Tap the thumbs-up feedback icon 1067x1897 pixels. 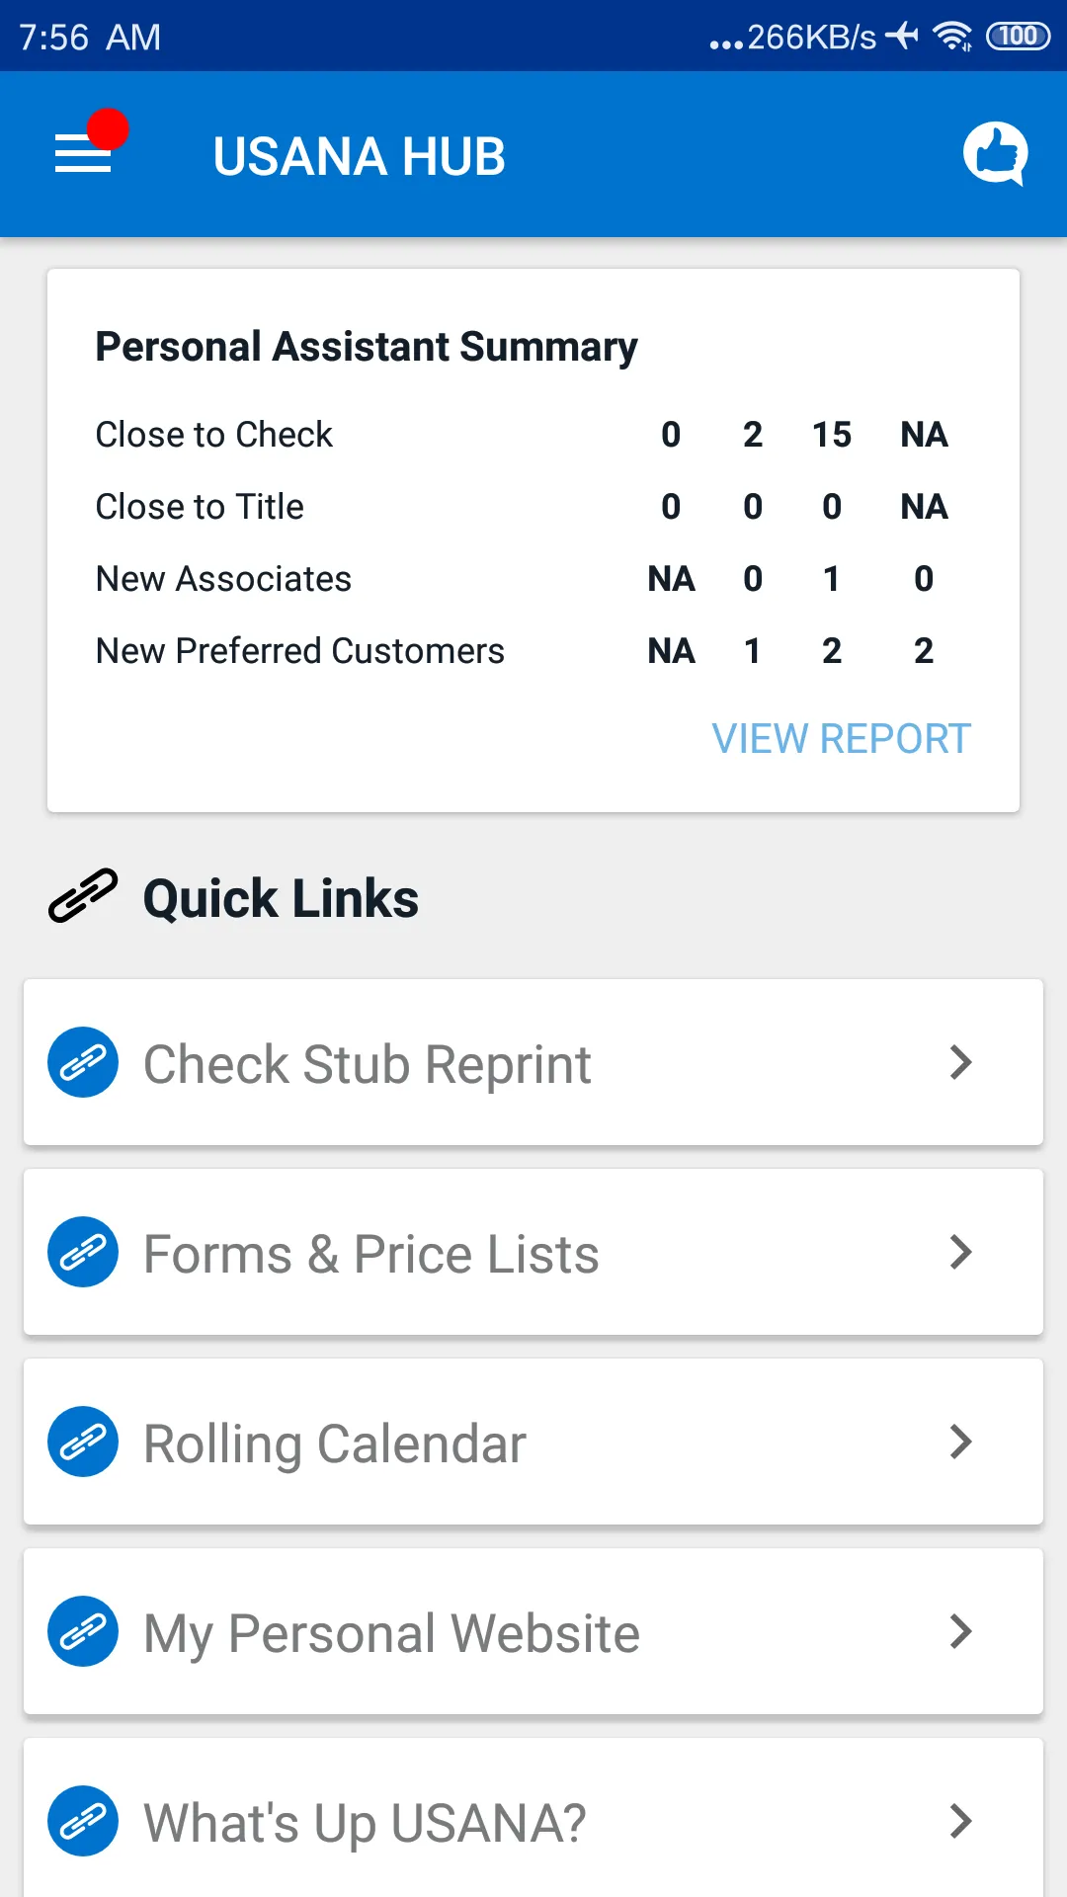tap(995, 153)
